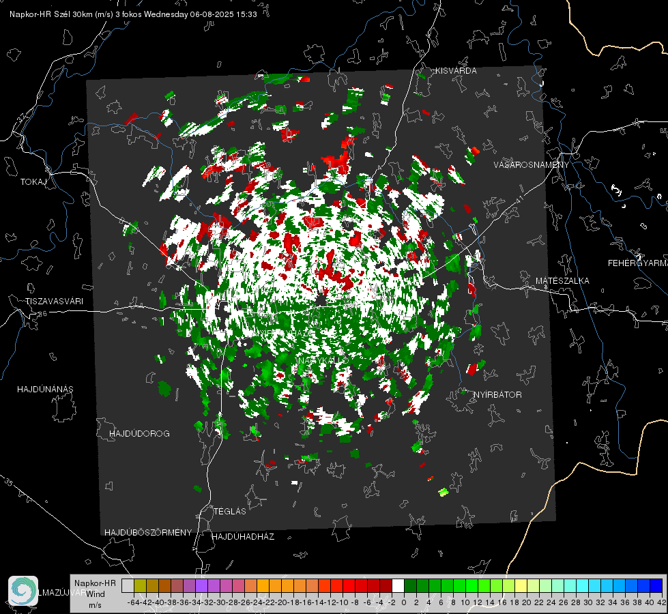
Task: Pick the dark green swatch between 0 and 2
Action: 410,586
